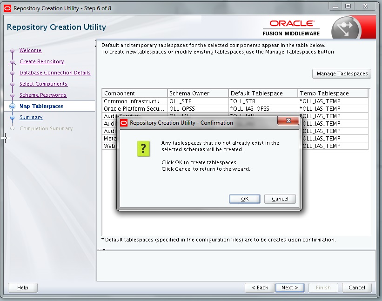Viewport: 382px width, 301px height.
Task: Select the Oracle Platform Secu... component cell
Action: pos(135,108)
